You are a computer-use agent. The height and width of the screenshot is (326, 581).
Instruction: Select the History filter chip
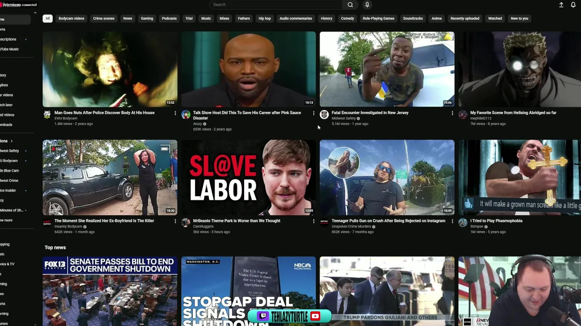326,19
